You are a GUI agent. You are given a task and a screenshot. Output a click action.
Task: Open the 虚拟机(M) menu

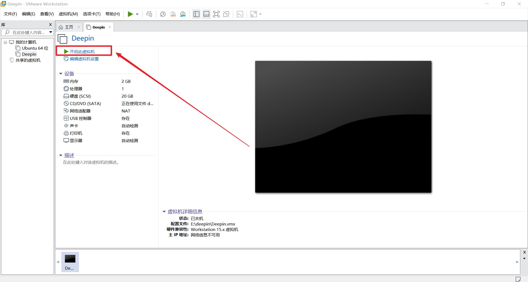pyautogui.click(x=68, y=14)
